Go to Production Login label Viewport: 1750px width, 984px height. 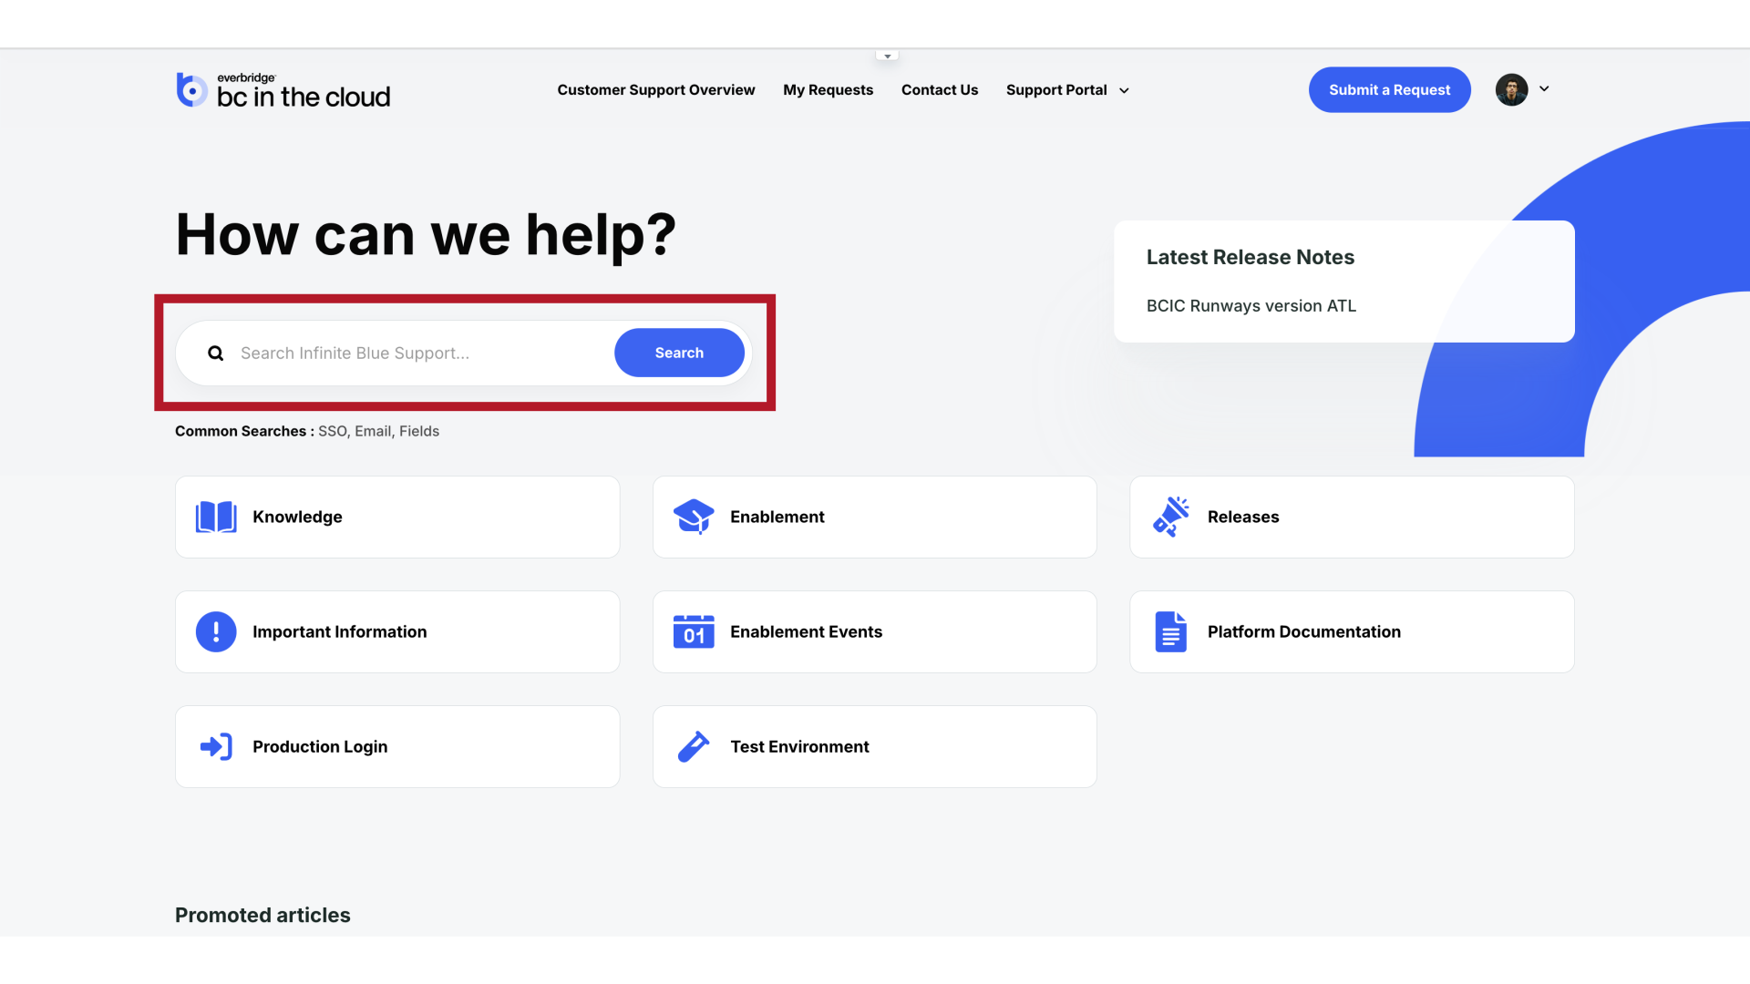pos(320,746)
